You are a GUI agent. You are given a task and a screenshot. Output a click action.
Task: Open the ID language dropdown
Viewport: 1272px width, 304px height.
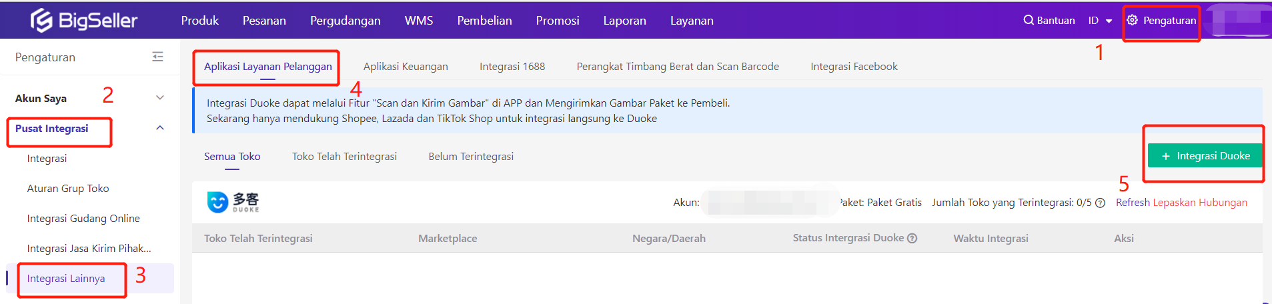[x=1100, y=21]
